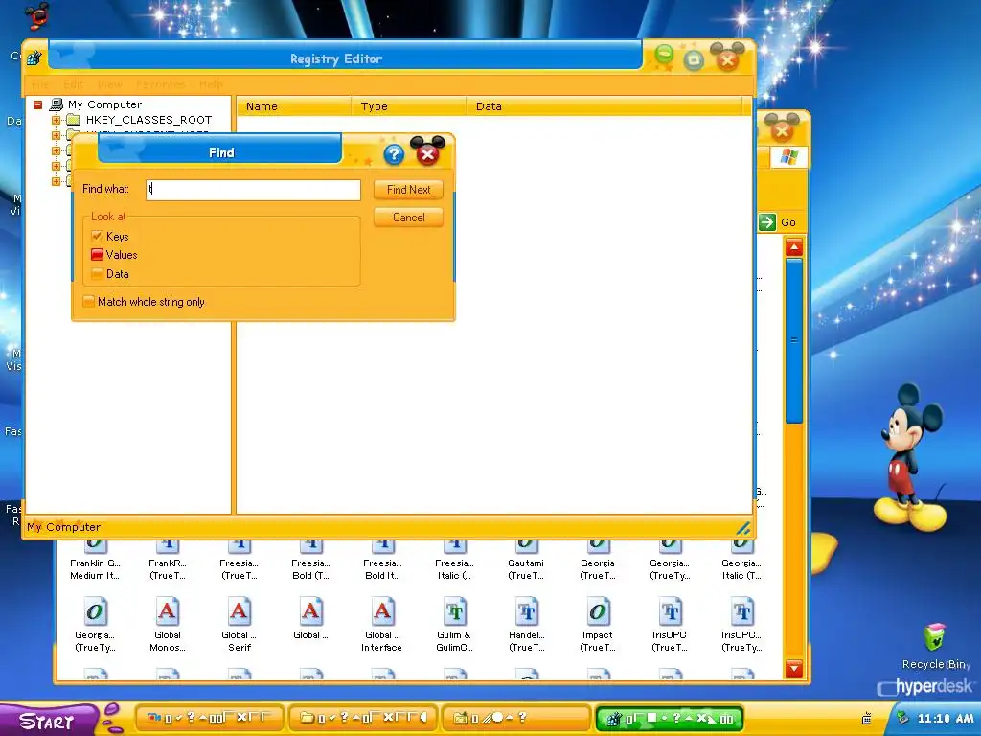Click the Find dialog help question mark
This screenshot has height=736, width=981.
pos(394,154)
